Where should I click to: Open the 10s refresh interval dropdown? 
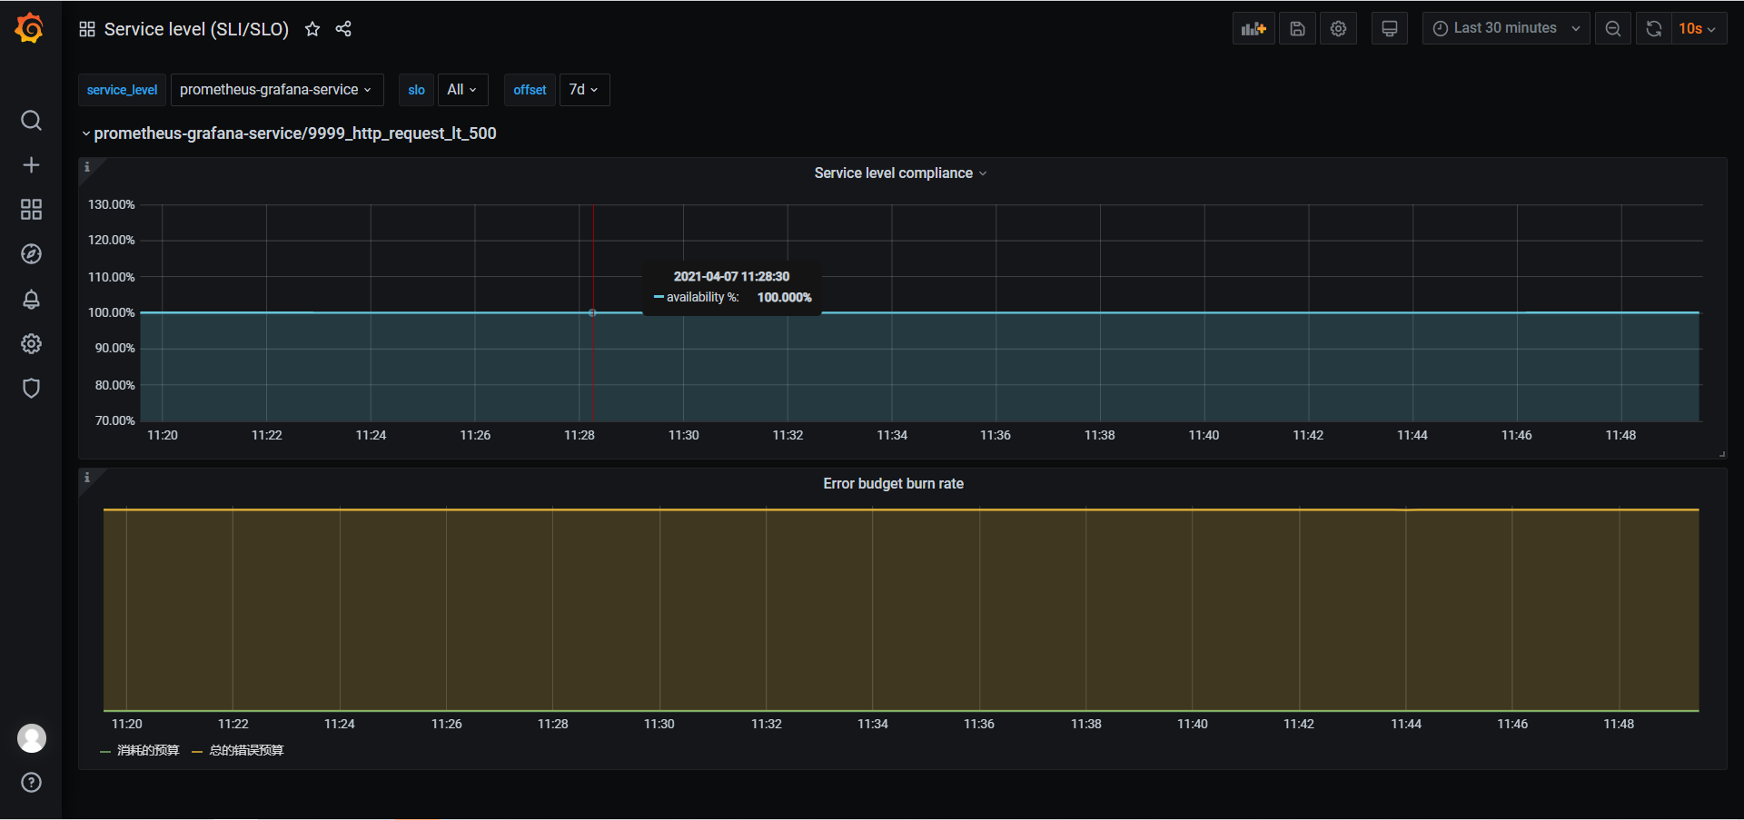(x=1698, y=28)
